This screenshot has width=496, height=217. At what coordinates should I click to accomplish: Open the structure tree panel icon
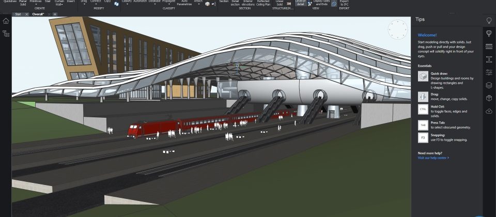6,34
